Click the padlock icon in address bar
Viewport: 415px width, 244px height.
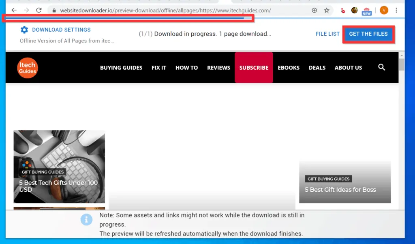[54, 11]
